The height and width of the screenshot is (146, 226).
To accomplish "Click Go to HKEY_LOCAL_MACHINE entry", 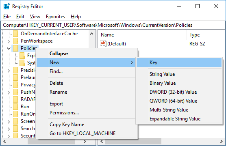I will tap(83, 133).
